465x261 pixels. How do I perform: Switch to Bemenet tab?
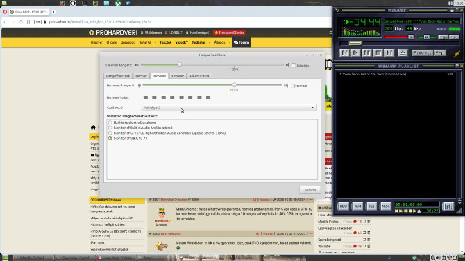pyautogui.click(x=159, y=76)
